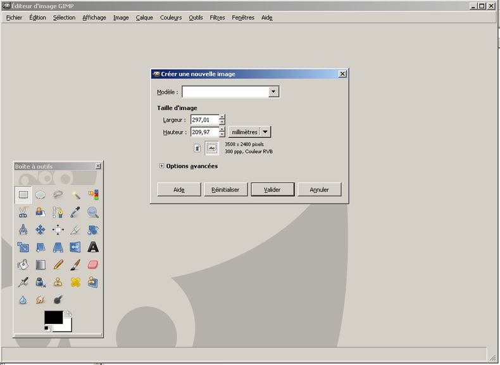This screenshot has width=500, height=365.
Task: Close the Créer une nouvelle image dialog
Action: 342,73
